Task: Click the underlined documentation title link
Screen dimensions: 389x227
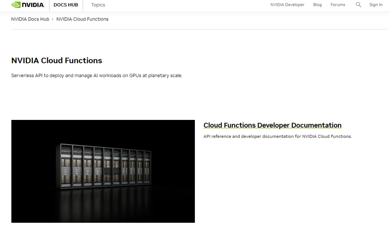Action: pyautogui.click(x=272, y=125)
